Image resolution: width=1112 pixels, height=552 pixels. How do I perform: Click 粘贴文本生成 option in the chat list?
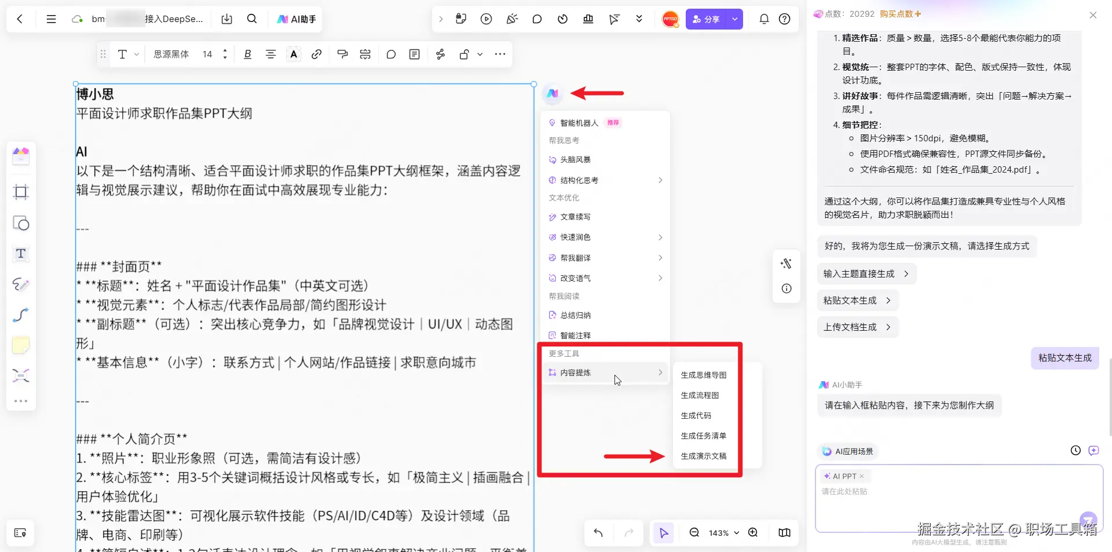coord(857,301)
